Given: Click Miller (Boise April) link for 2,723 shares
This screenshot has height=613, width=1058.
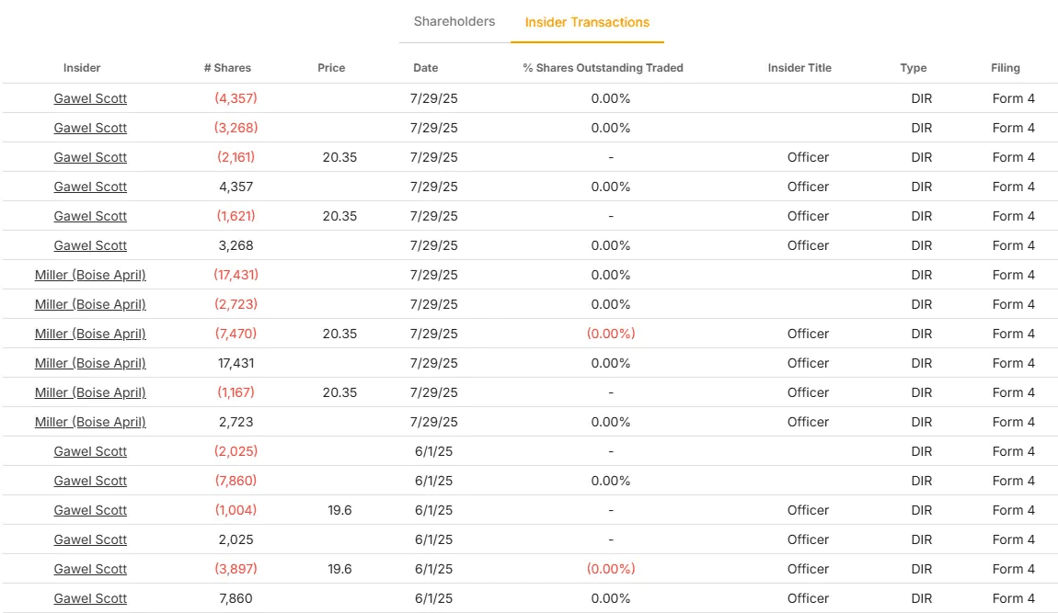Looking at the screenshot, I should point(90,422).
